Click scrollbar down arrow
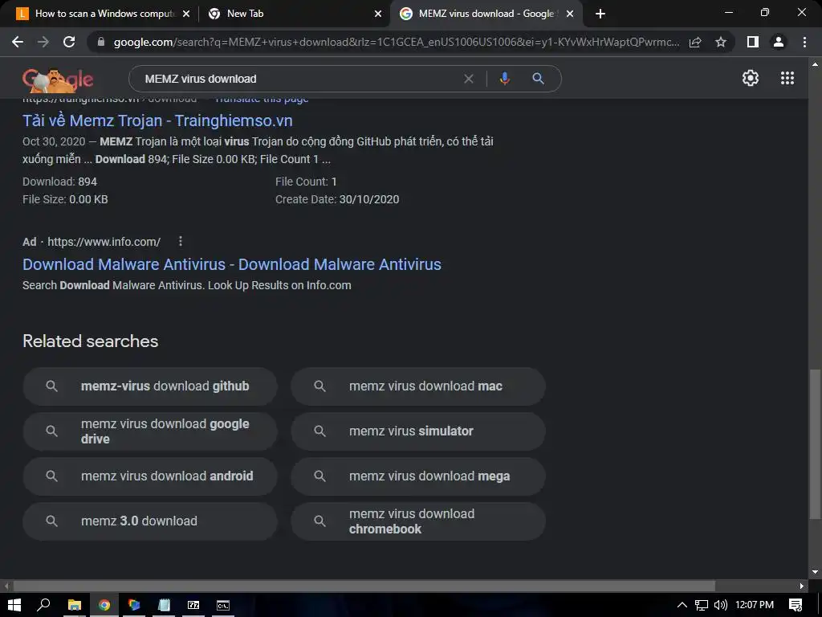 (x=815, y=571)
